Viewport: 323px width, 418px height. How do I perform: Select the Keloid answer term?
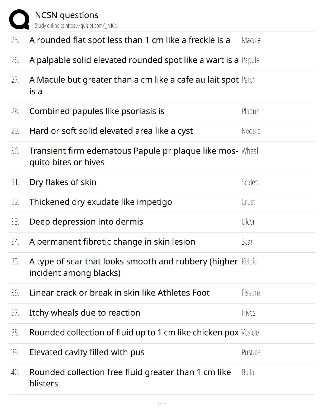pyautogui.click(x=249, y=262)
